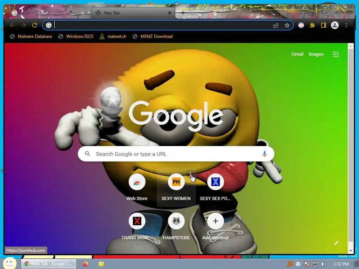Click the forward navigation arrow

[x=23, y=25]
